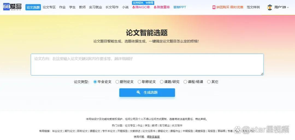Choose the 其它 paper type radio
This screenshot has height=140, width=295.
tap(209, 82)
